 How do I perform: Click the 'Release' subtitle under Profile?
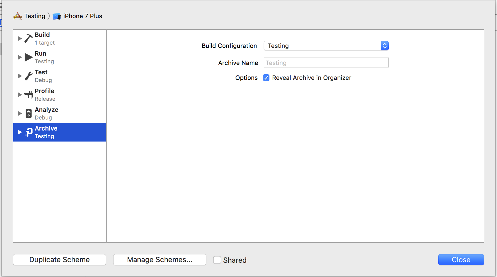[x=45, y=99]
